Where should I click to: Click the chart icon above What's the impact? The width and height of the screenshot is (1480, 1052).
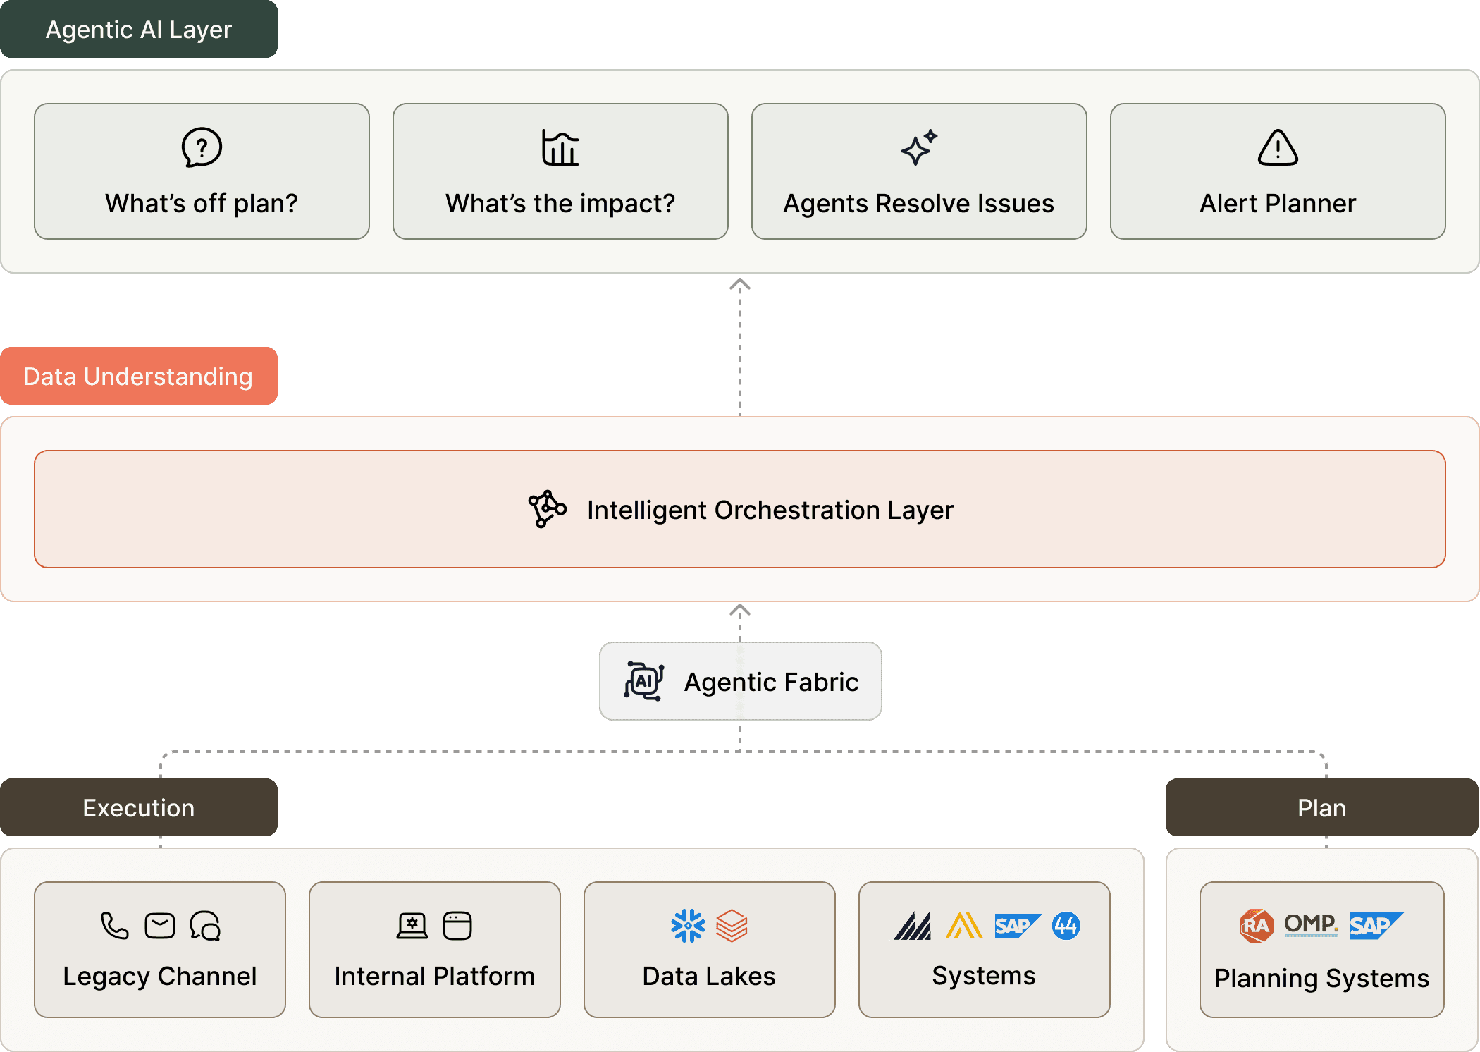click(x=560, y=147)
